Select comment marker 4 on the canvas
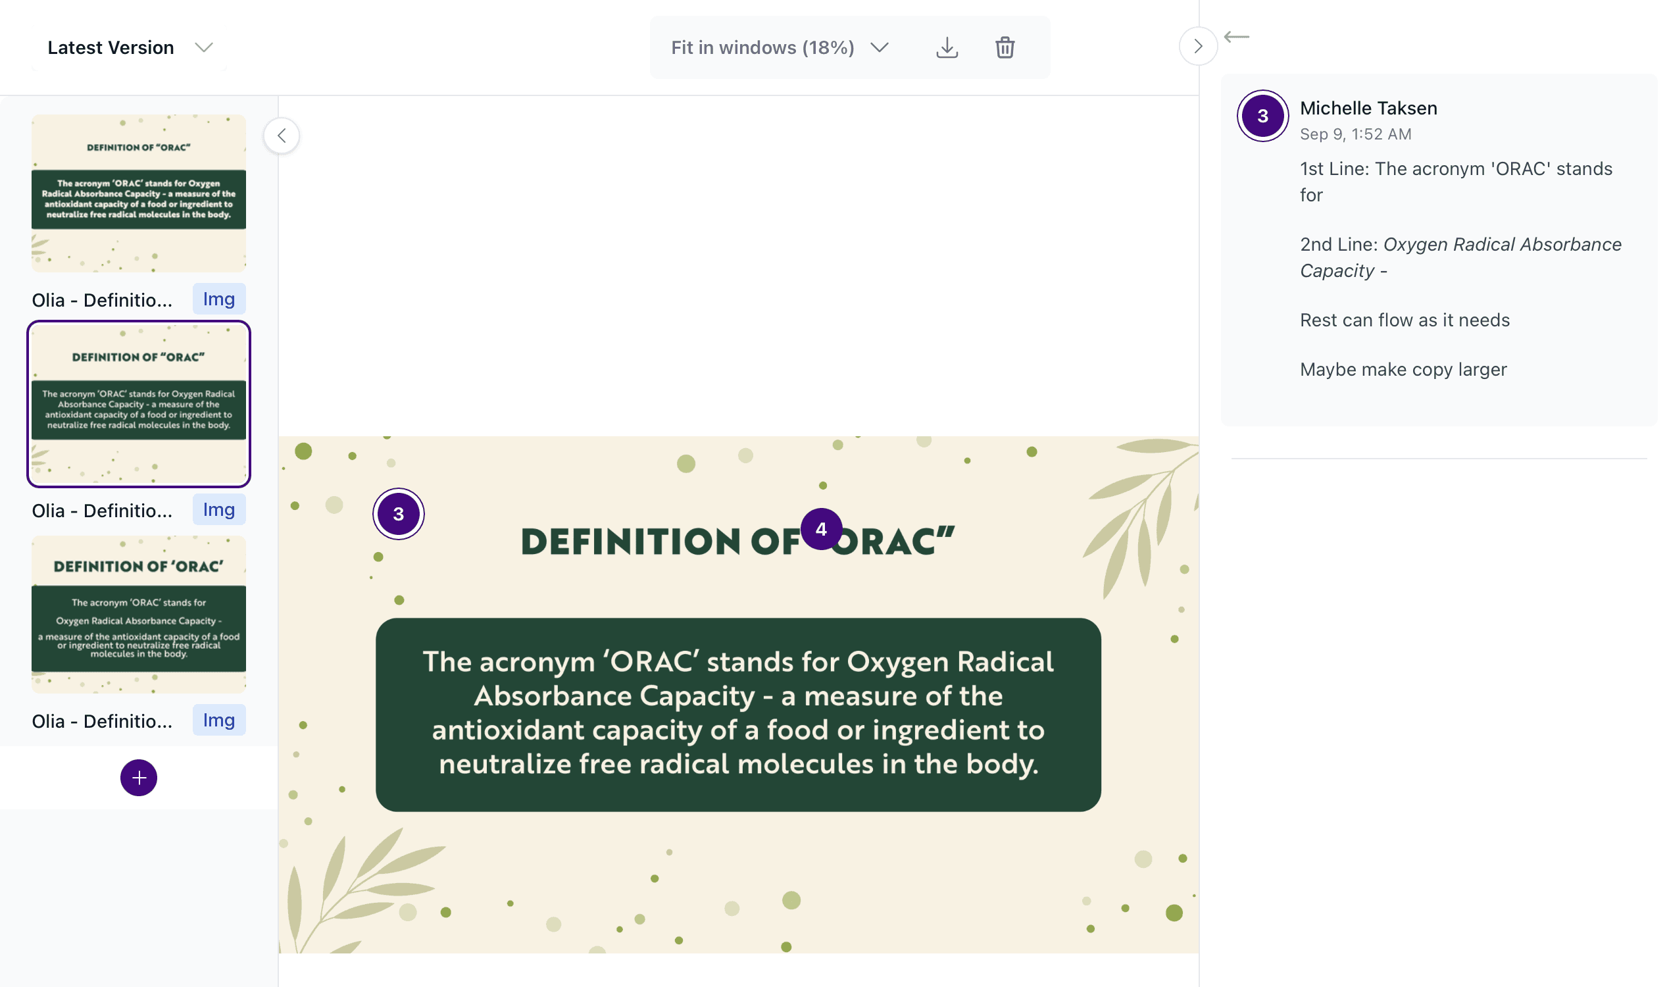 [x=821, y=530]
